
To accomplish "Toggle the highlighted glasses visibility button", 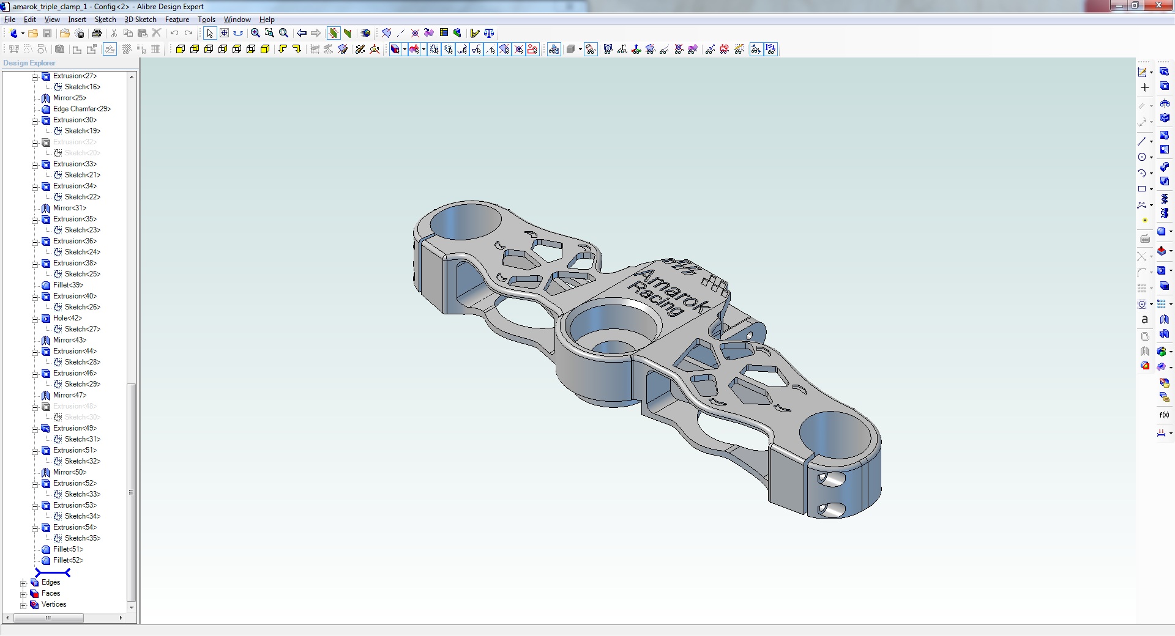I will point(554,49).
